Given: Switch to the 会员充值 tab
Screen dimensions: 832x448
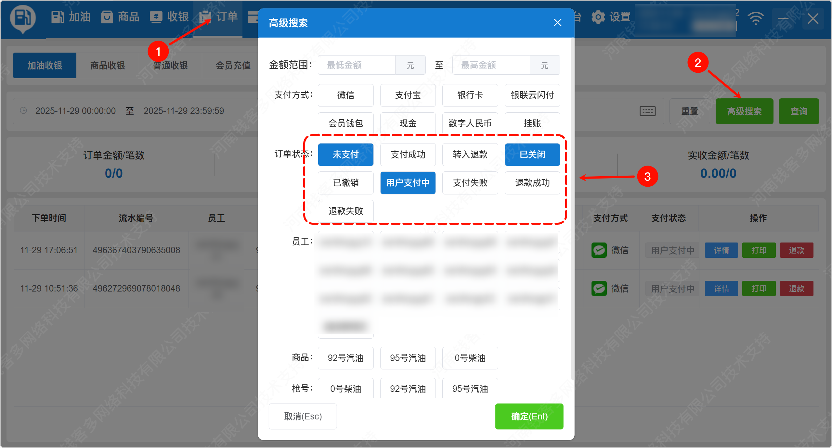Looking at the screenshot, I should [233, 66].
